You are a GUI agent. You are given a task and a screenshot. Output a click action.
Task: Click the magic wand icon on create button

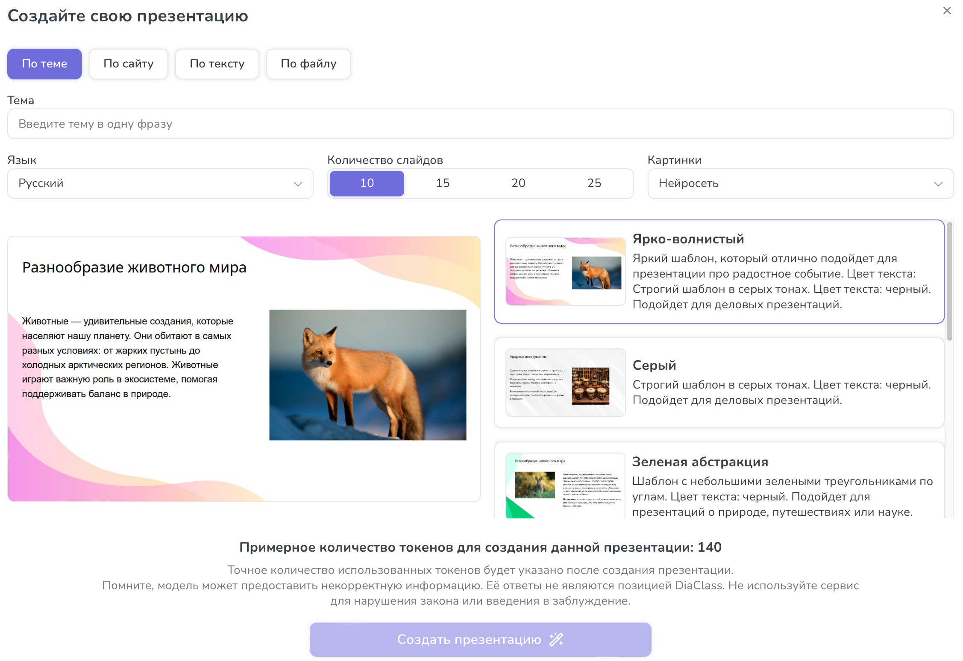556,639
